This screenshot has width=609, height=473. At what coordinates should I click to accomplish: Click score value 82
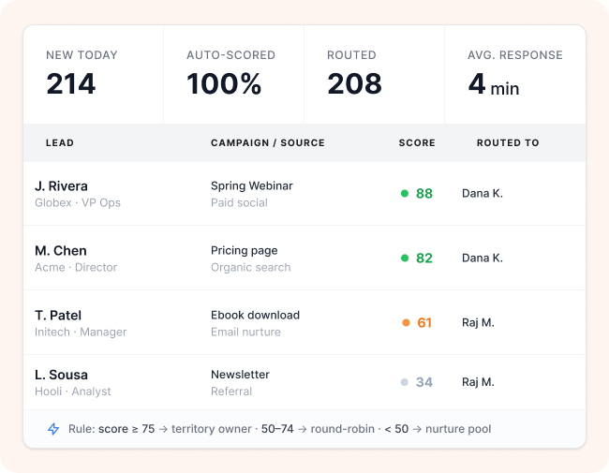click(424, 258)
